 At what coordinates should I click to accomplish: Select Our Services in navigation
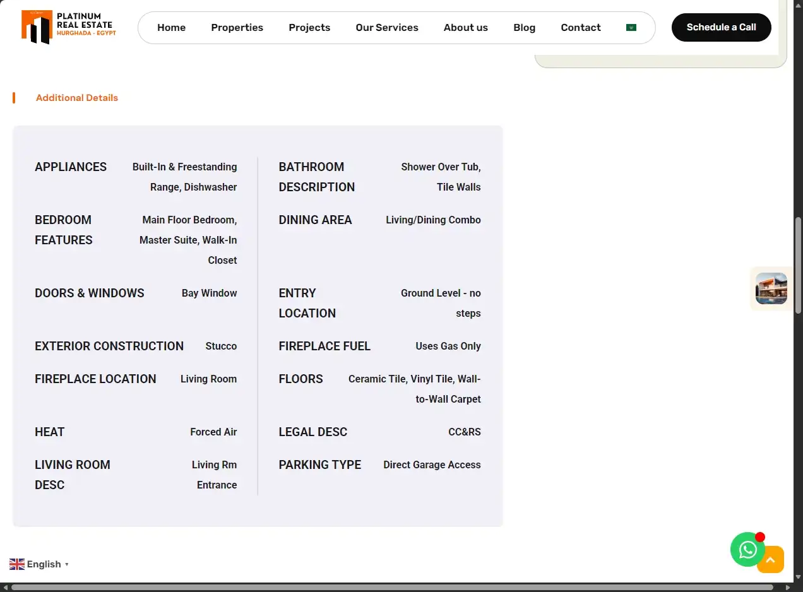tap(387, 28)
